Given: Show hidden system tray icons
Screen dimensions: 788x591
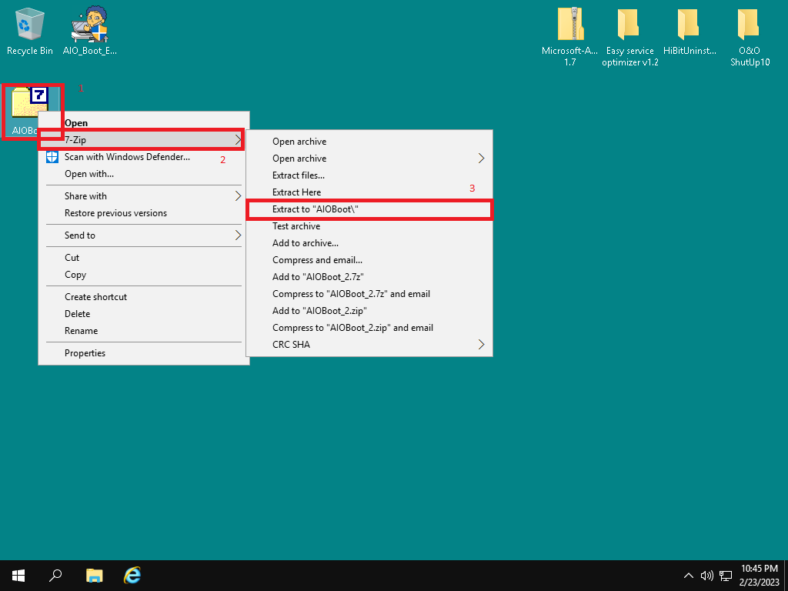Looking at the screenshot, I should [689, 575].
